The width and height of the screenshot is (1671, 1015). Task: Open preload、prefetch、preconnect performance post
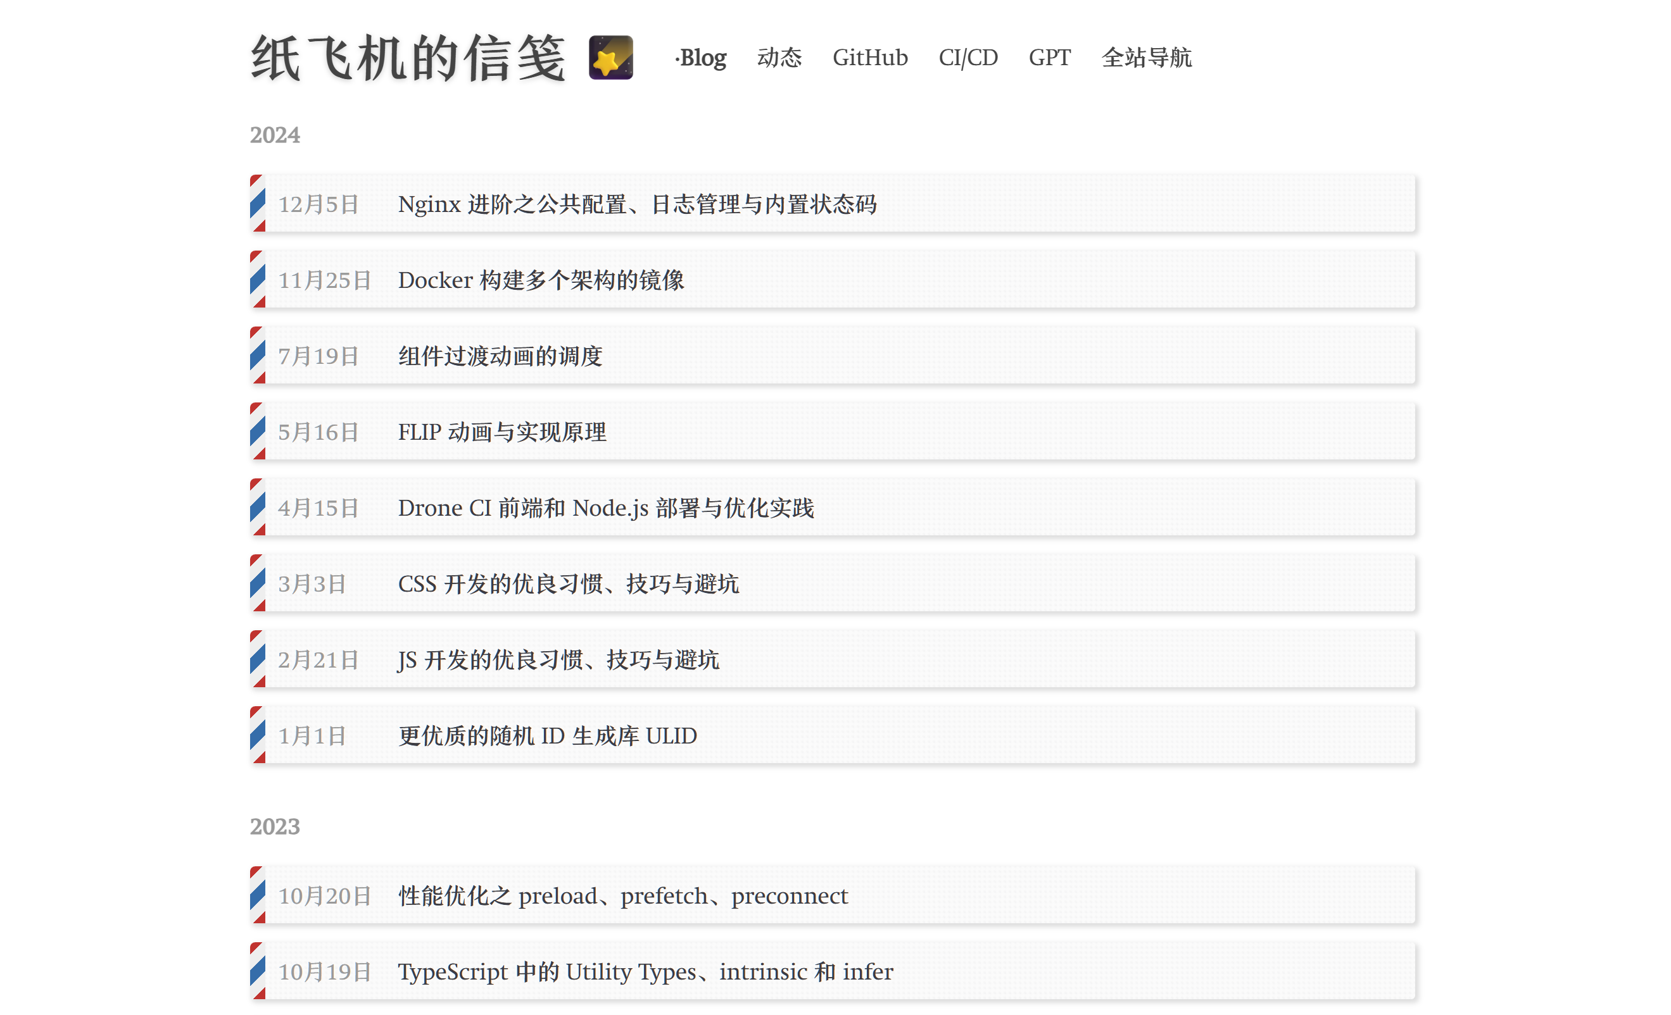coord(622,895)
